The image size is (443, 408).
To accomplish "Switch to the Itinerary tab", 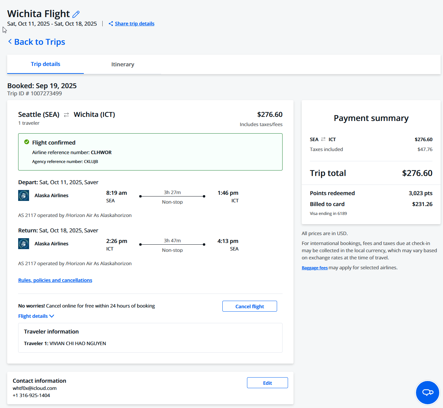I will point(122,65).
